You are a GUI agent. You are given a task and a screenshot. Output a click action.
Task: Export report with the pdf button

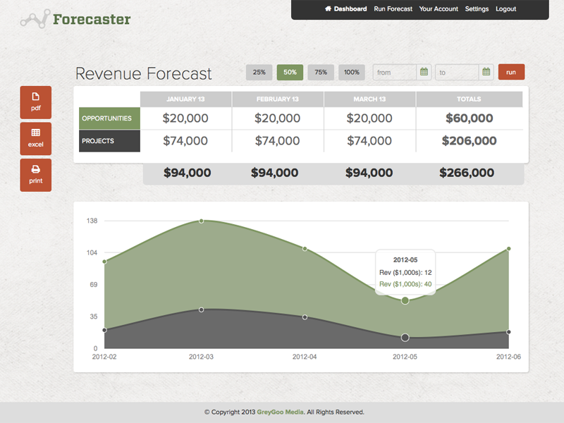pos(36,102)
